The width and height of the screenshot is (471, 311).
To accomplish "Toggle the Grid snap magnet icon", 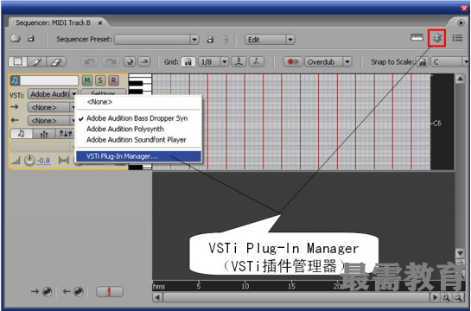I will 188,62.
